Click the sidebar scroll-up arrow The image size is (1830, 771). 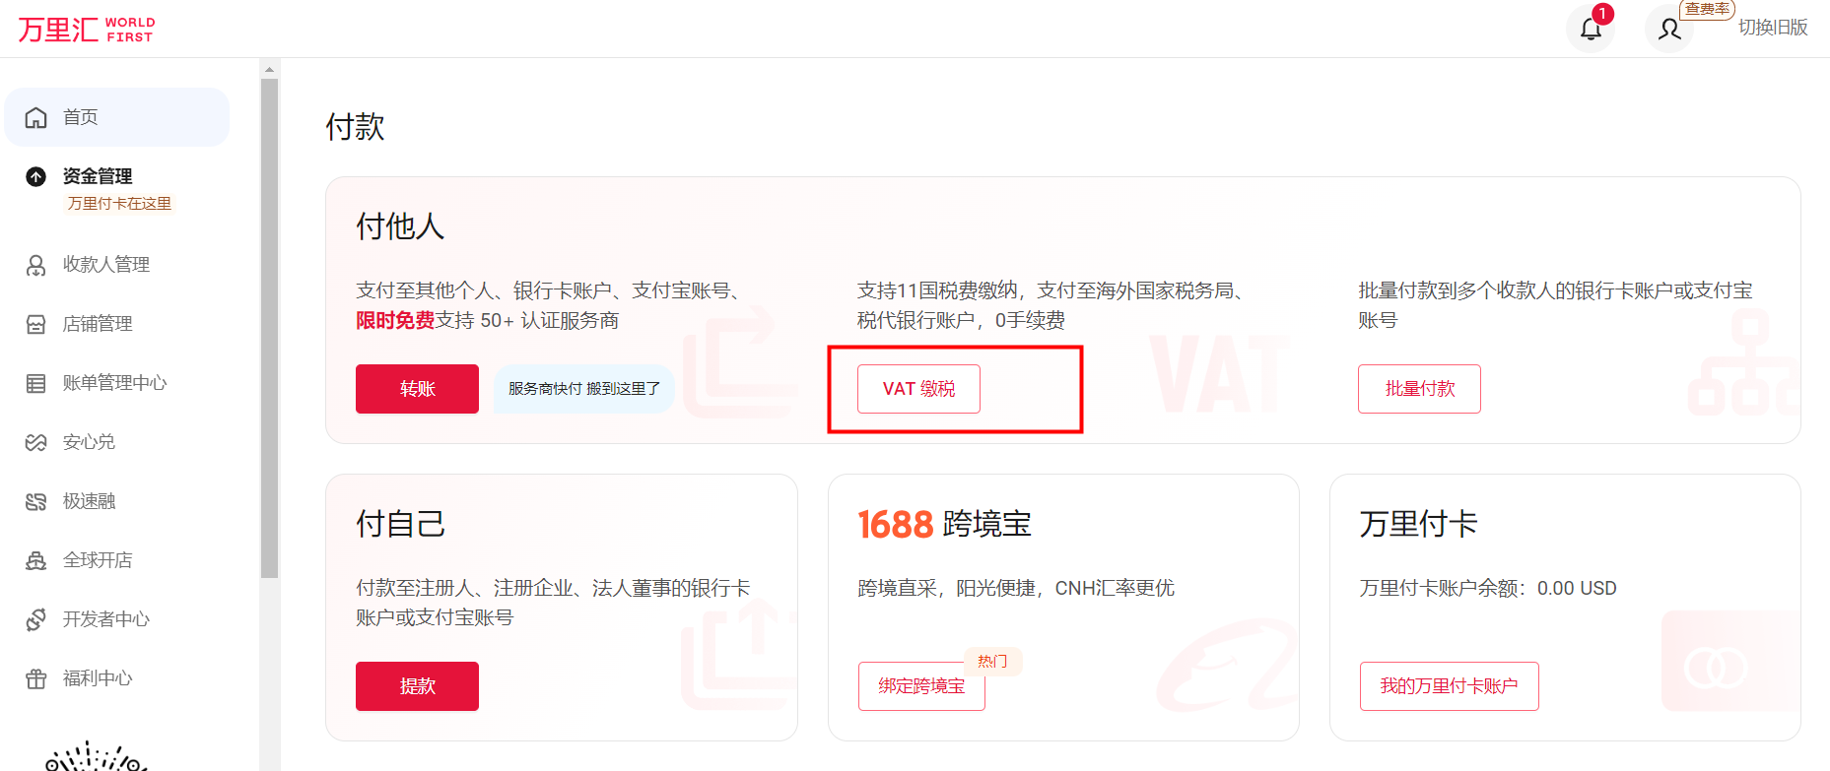(269, 69)
